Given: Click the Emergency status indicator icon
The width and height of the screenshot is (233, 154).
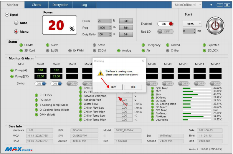Looking at the screenshot, I should click(x=143, y=45).
